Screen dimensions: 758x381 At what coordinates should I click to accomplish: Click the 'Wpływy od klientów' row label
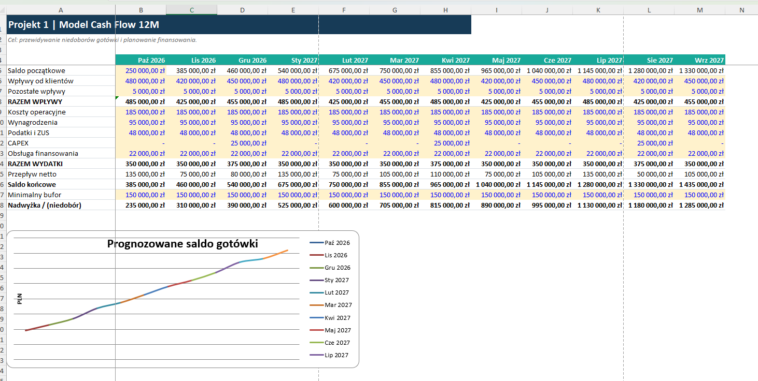(x=41, y=81)
